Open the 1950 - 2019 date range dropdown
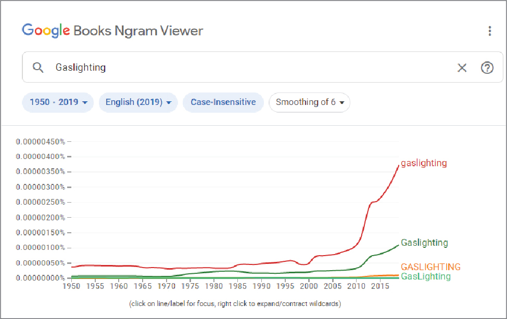Screen dimensions: 507x319 click(58, 102)
